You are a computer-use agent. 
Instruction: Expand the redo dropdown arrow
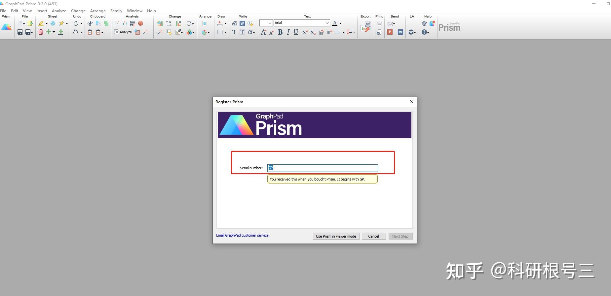[x=81, y=24]
